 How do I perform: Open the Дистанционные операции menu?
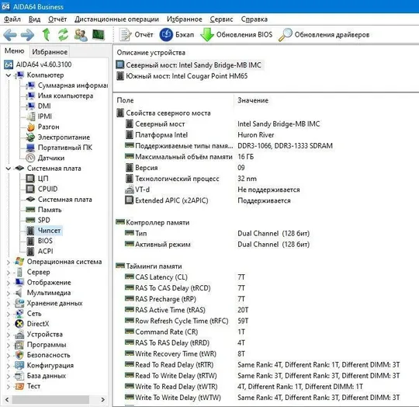point(116,19)
